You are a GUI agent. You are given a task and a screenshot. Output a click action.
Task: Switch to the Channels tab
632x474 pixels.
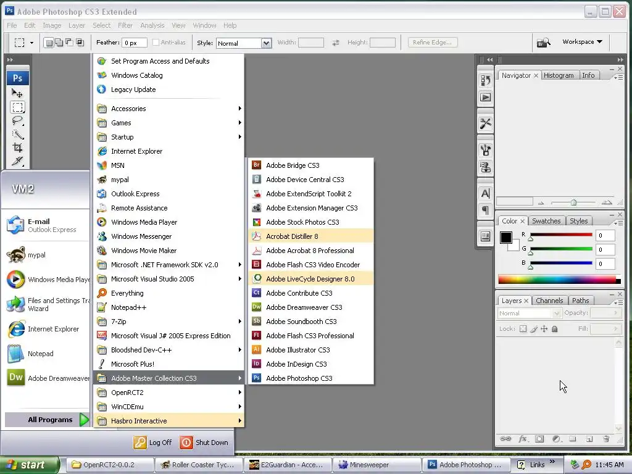tap(549, 301)
